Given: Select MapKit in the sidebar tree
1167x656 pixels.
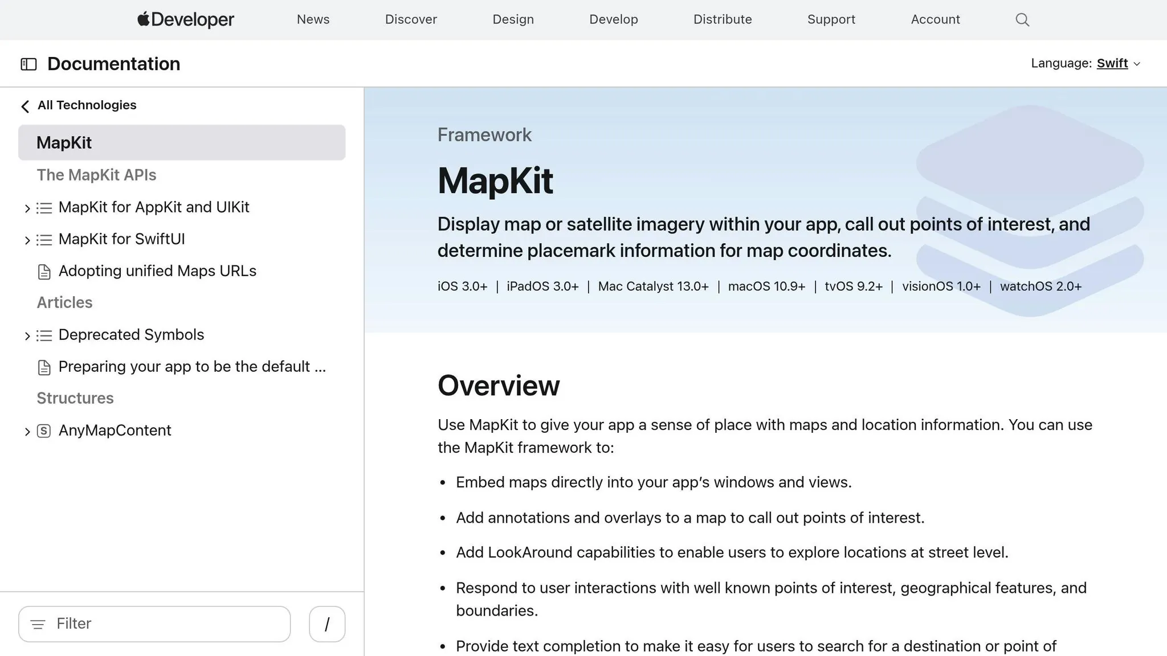Looking at the screenshot, I should tap(64, 142).
